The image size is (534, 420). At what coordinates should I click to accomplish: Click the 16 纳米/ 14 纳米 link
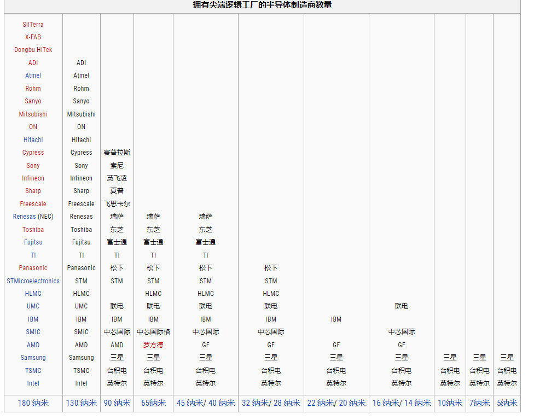[402, 403]
